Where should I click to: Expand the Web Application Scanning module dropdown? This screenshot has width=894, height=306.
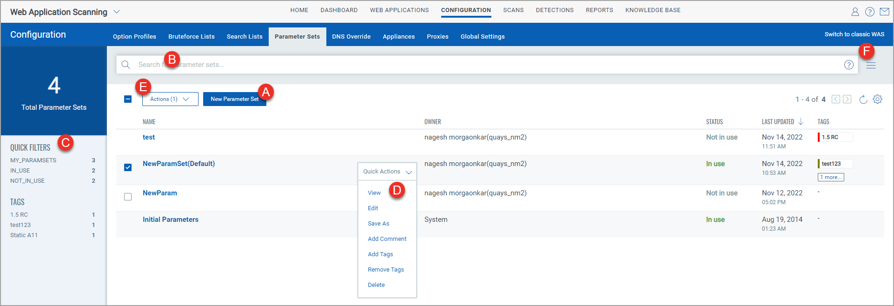[117, 12]
